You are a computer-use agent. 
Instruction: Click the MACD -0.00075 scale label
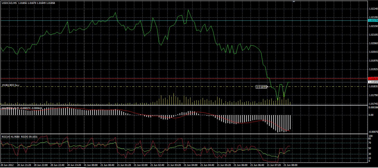[x=374, y=132]
